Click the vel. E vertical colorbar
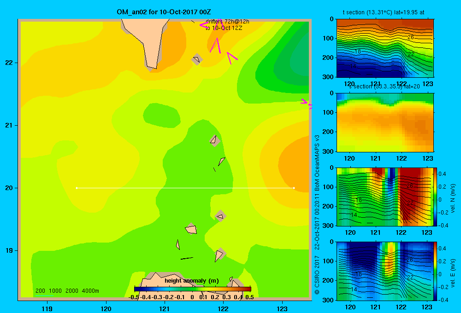Screen dimensions: 461x313 (x=436, y=271)
